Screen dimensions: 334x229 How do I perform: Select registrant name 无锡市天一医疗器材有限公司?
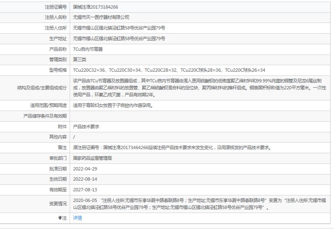coord(101,17)
